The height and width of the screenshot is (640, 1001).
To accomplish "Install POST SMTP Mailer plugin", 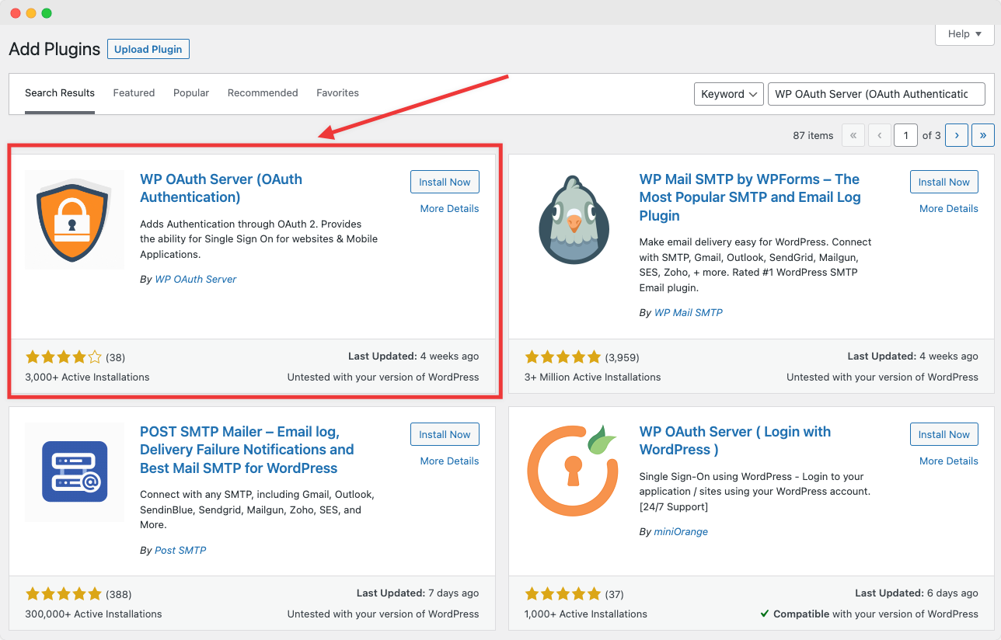I will (x=445, y=434).
